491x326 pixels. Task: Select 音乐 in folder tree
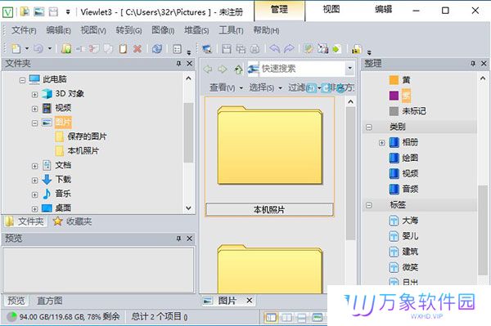[x=56, y=194]
